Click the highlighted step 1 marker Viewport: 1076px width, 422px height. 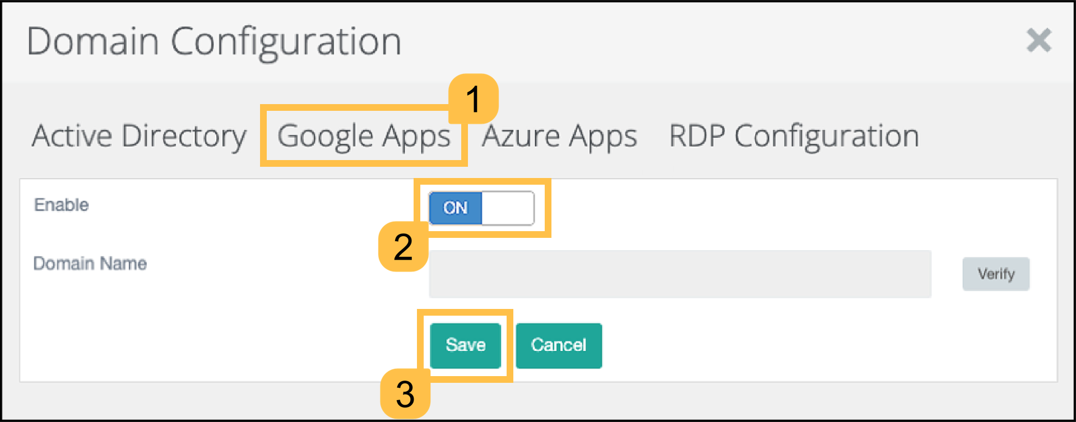(x=474, y=100)
